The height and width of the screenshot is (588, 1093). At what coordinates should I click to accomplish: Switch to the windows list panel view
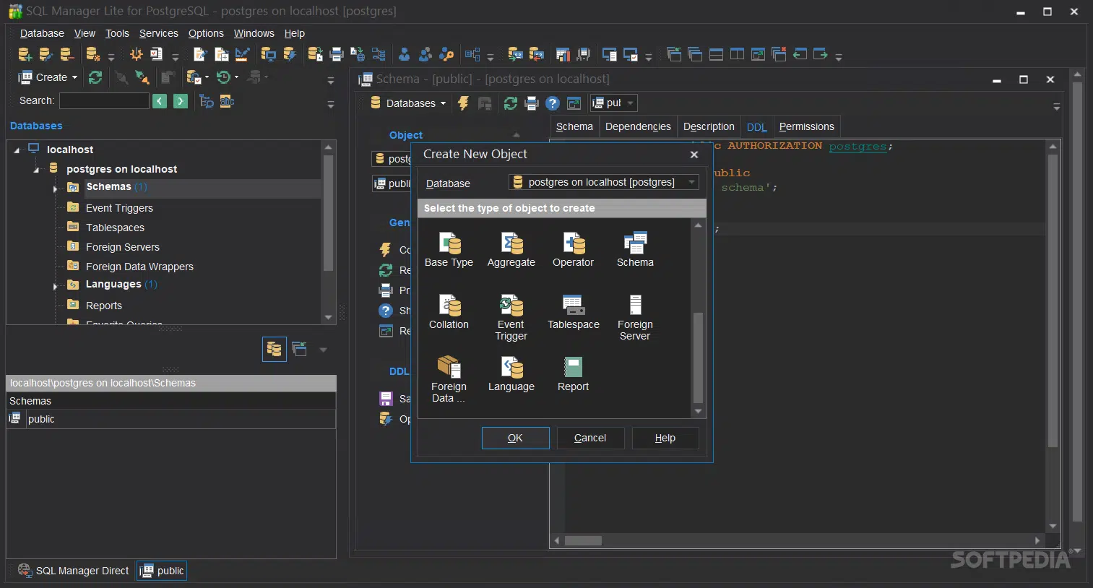[x=299, y=350]
